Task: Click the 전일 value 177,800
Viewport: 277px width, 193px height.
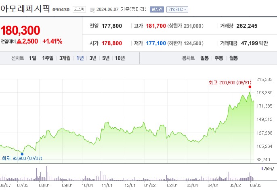Action: [x=111, y=26]
